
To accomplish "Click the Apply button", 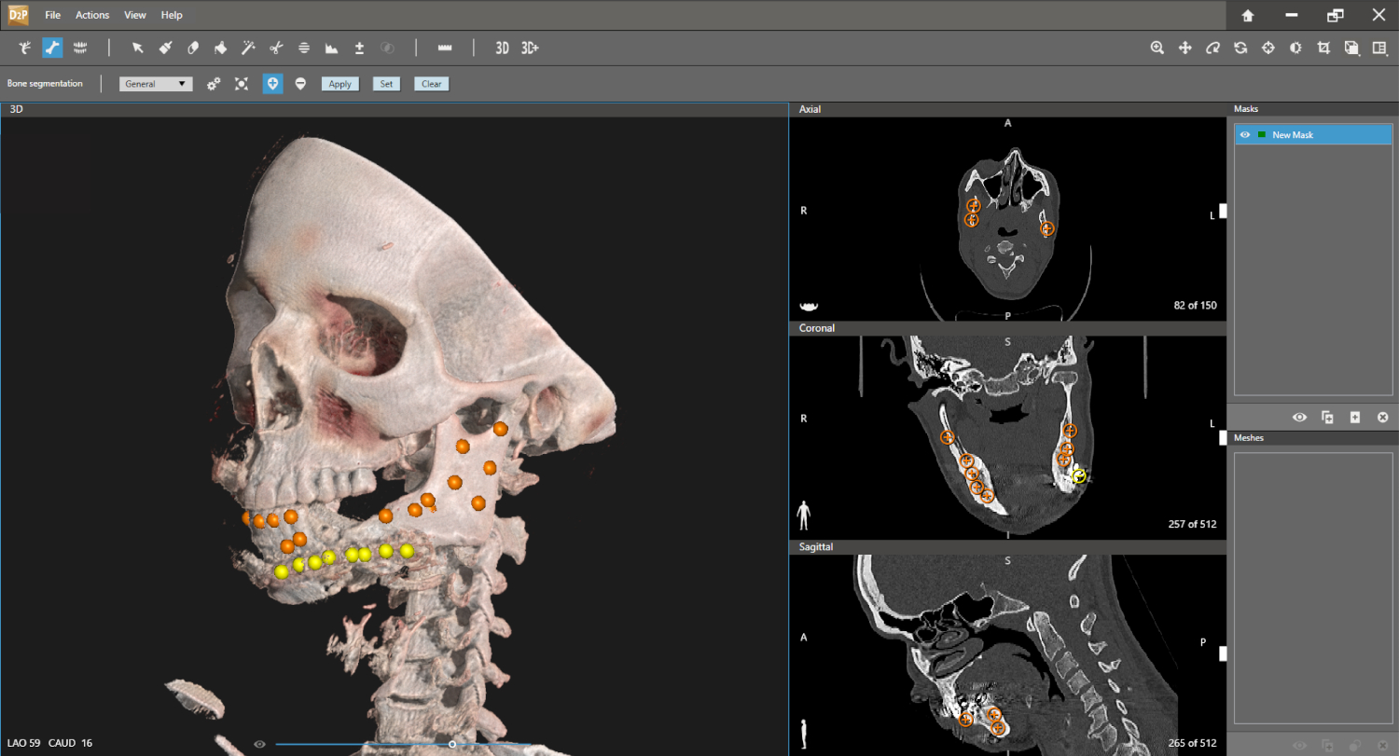I will (340, 84).
